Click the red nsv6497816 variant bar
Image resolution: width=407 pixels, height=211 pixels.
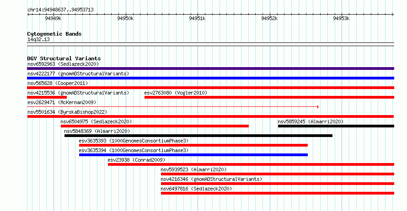coord(278,193)
